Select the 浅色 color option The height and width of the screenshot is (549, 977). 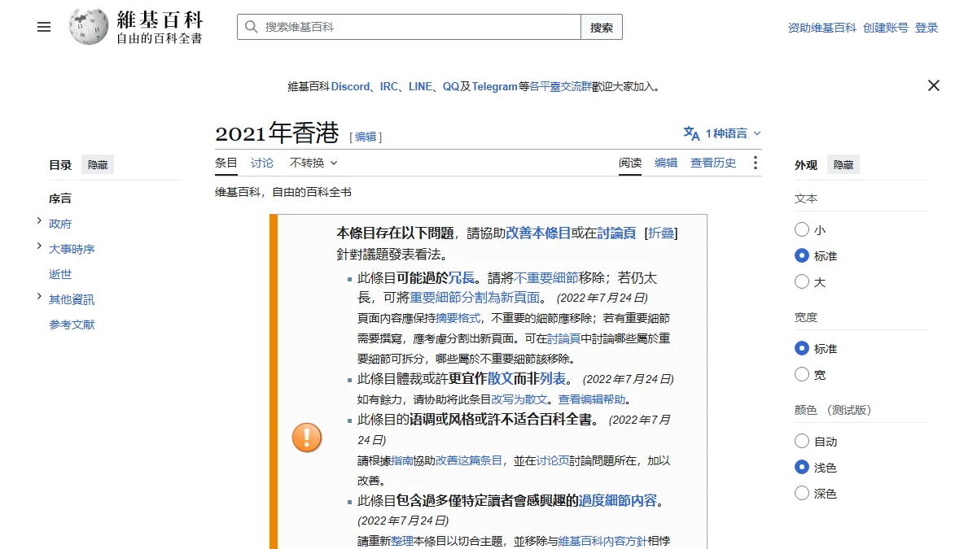click(802, 467)
